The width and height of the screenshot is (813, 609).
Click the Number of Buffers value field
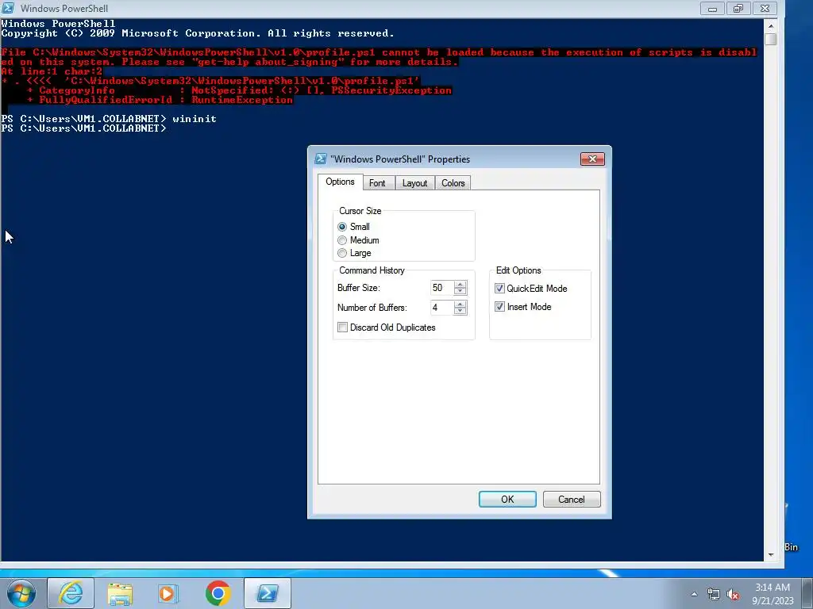pos(442,308)
